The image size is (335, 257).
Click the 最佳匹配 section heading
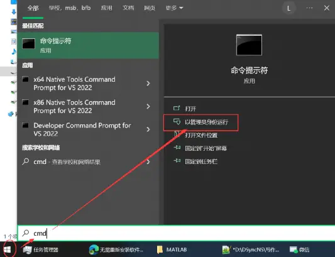point(33,26)
